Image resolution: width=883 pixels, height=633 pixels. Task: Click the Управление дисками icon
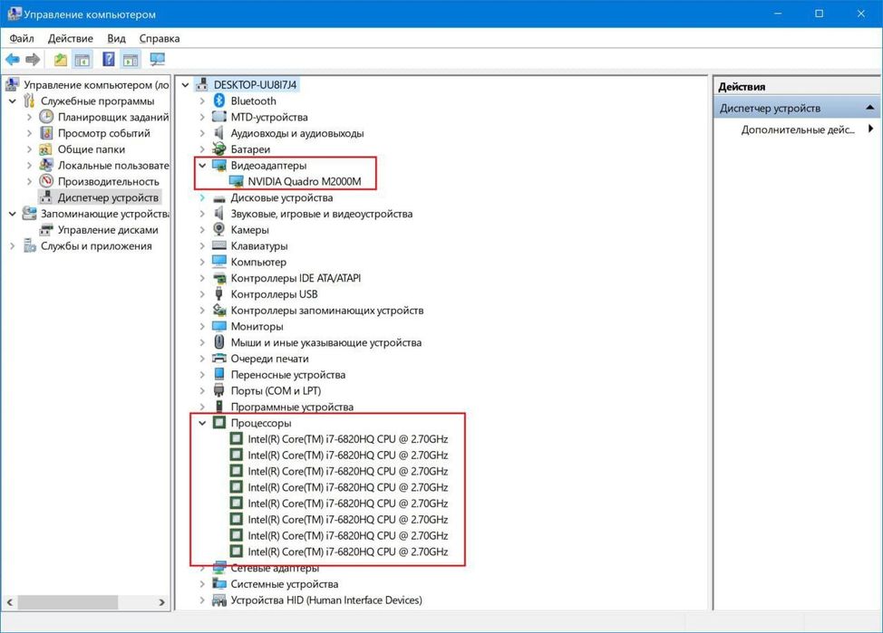click(x=46, y=230)
